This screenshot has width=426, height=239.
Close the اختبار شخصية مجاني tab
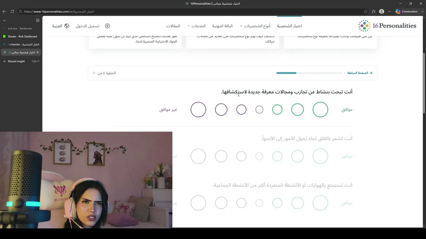(37, 52)
